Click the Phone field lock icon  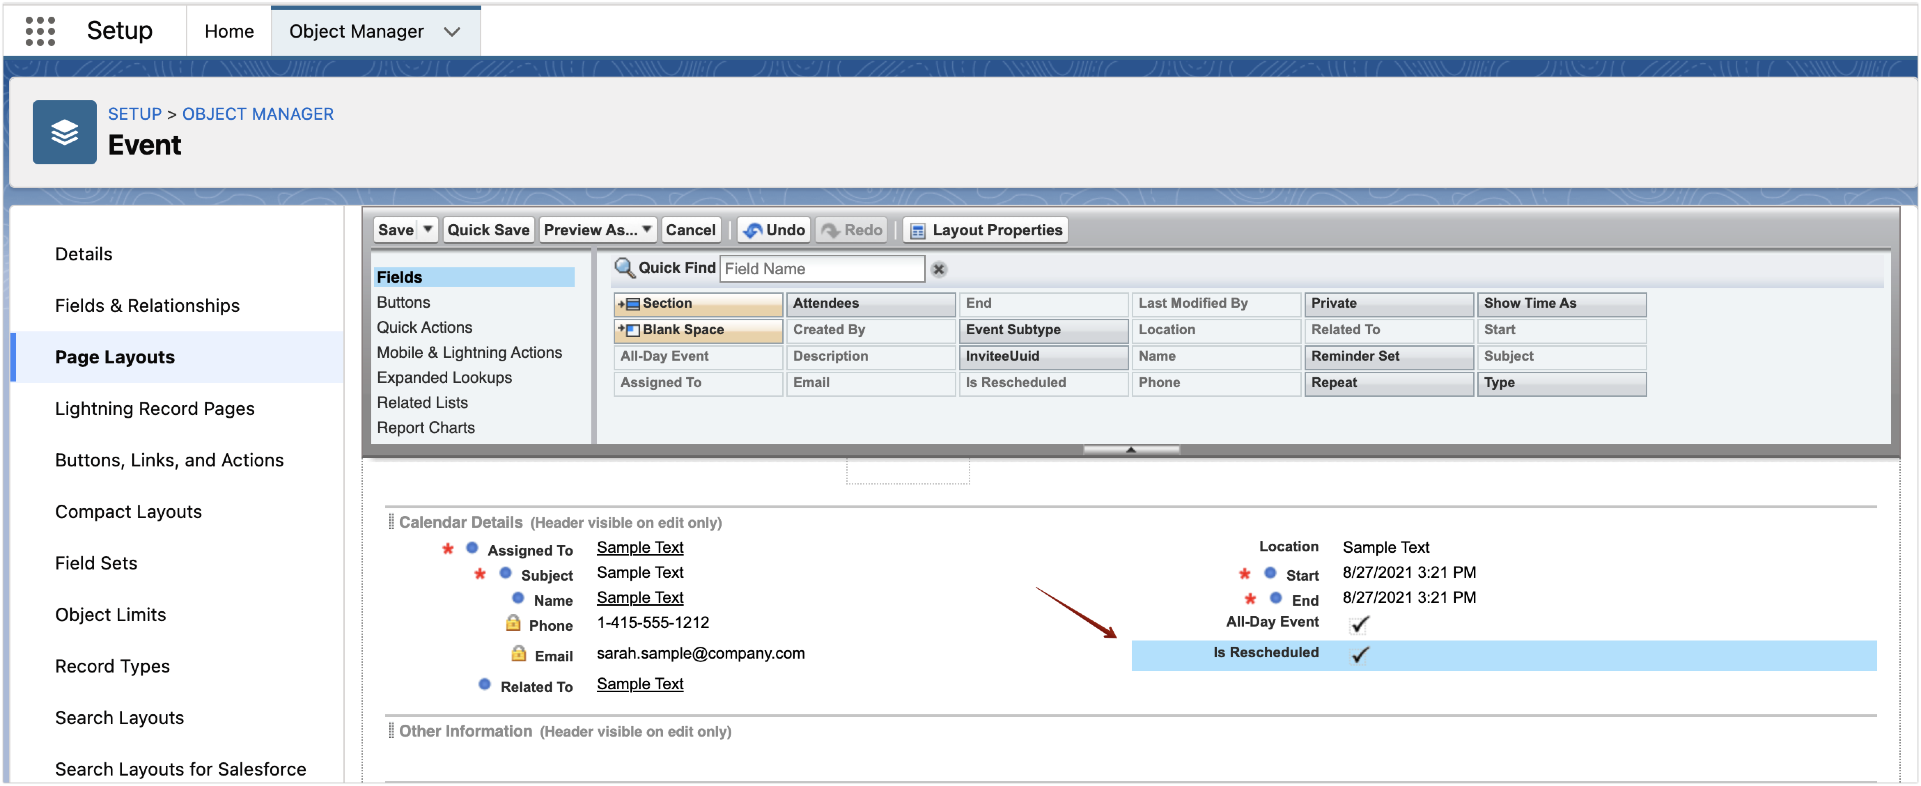point(513,623)
